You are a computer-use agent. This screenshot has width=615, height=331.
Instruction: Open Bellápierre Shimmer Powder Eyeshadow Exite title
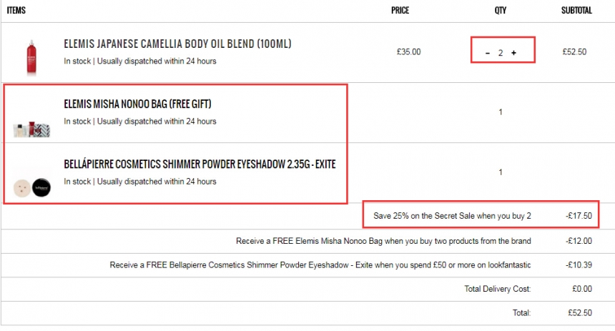(200, 164)
